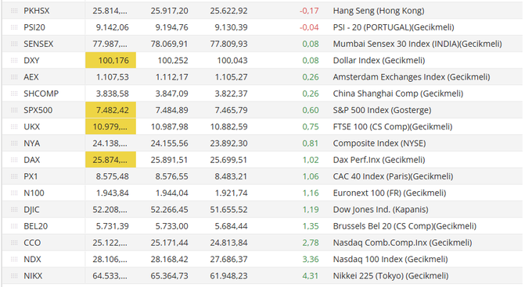
Task: Select the N100 symbol
Action: pos(34,193)
